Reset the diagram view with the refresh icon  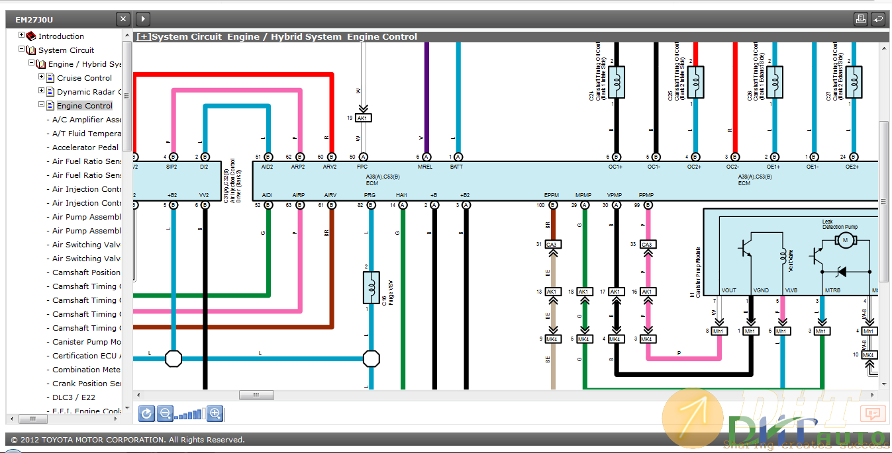(146, 414)
